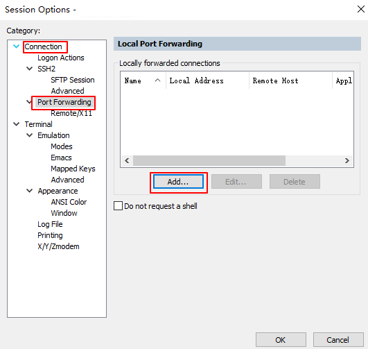Click the right arrow of horizontal scrollbar

pyautogui.click(x=347, y=161)
